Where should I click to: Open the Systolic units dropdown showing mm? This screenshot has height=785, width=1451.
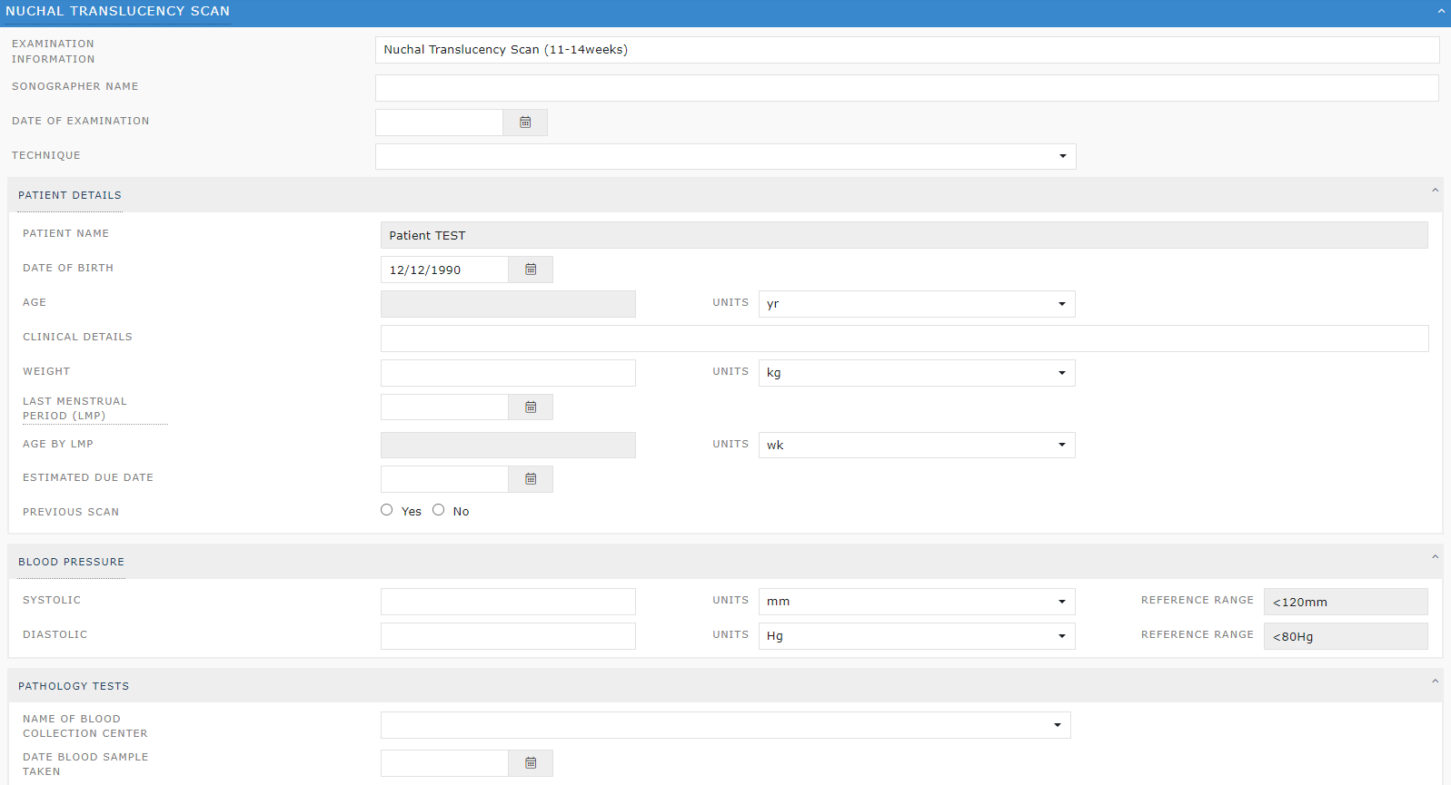click(x=917, y=602)
